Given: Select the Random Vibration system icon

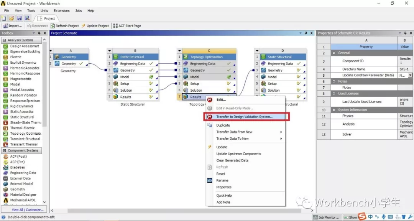Looking at the screenshot, I should [5, 95].
